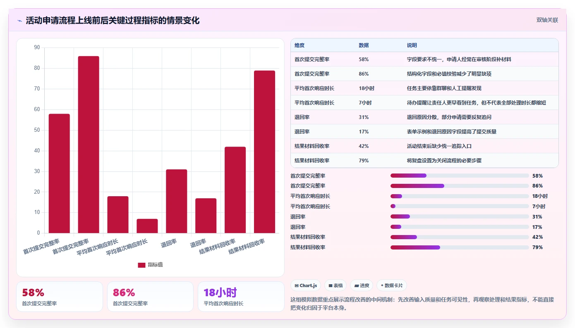Click the 说明 column header
This screenshot has width=575, height=328.
pos(412,45)
